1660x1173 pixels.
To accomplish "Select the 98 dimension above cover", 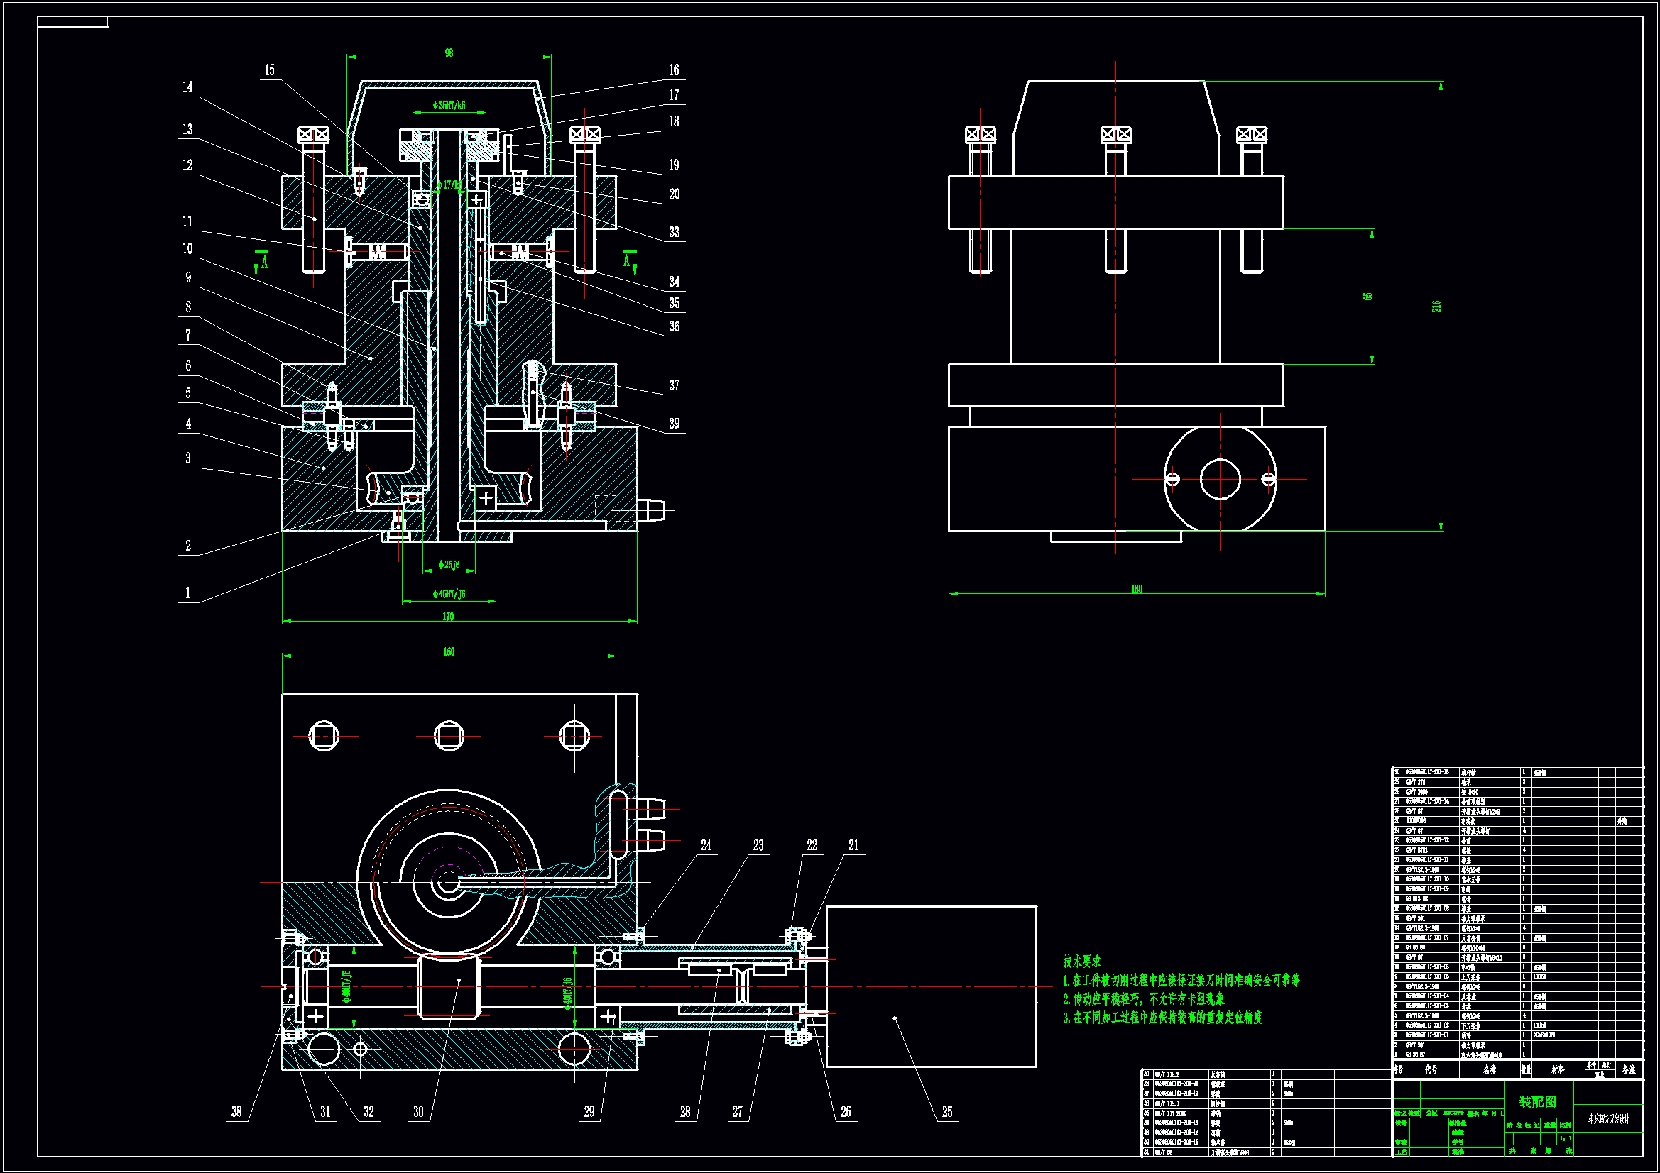I will click(x=449, y=53).
